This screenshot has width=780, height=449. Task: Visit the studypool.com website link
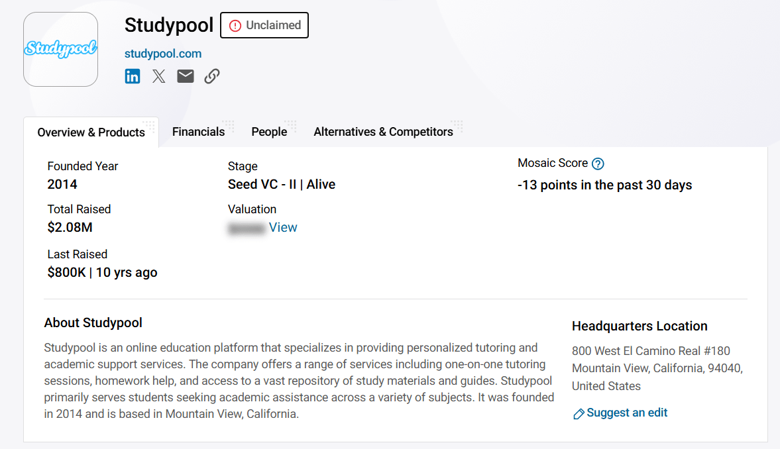coord(163,54)
